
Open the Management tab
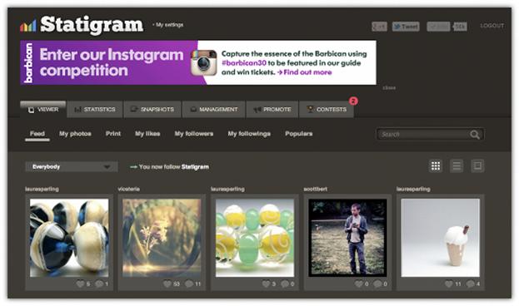pyautogui.click(x=214, y=110)
